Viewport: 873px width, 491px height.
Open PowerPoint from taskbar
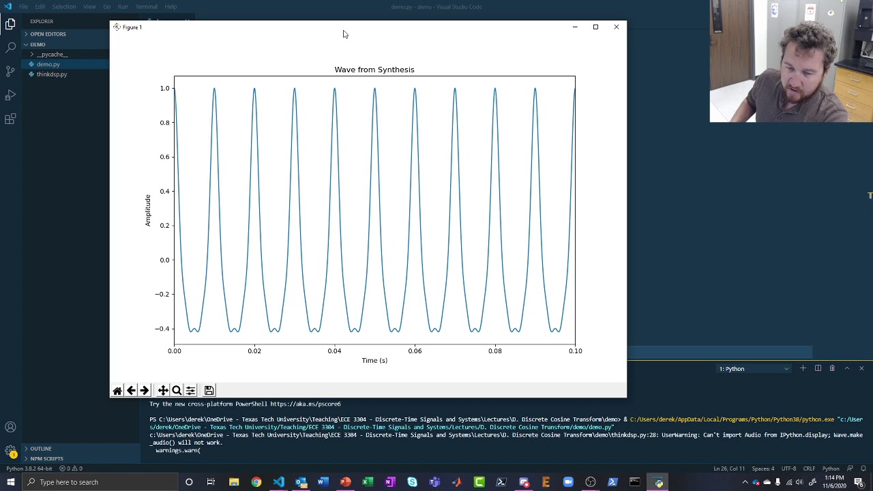[345, 482]
